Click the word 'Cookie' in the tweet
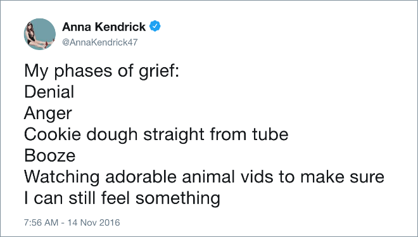Image resolution: width=418 pixels, height=237 pixels. [x=53, y=134]
